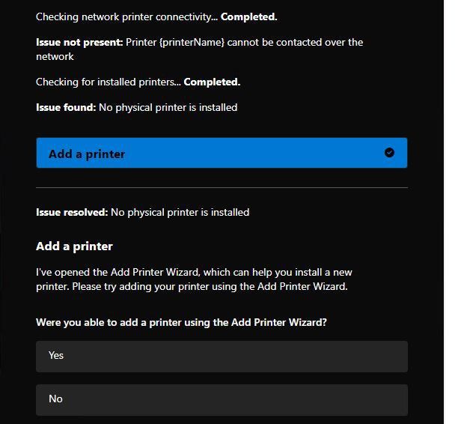Click the 'Were you able to add a printer' question
Viewport: 464px width, 424px height.
point(181,322)
